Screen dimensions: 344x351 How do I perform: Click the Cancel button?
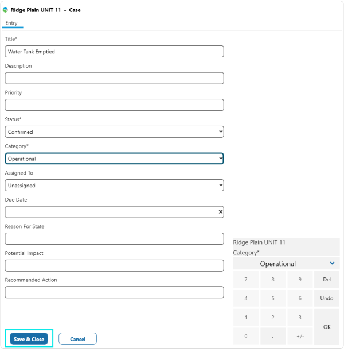[x=77, y=339]
